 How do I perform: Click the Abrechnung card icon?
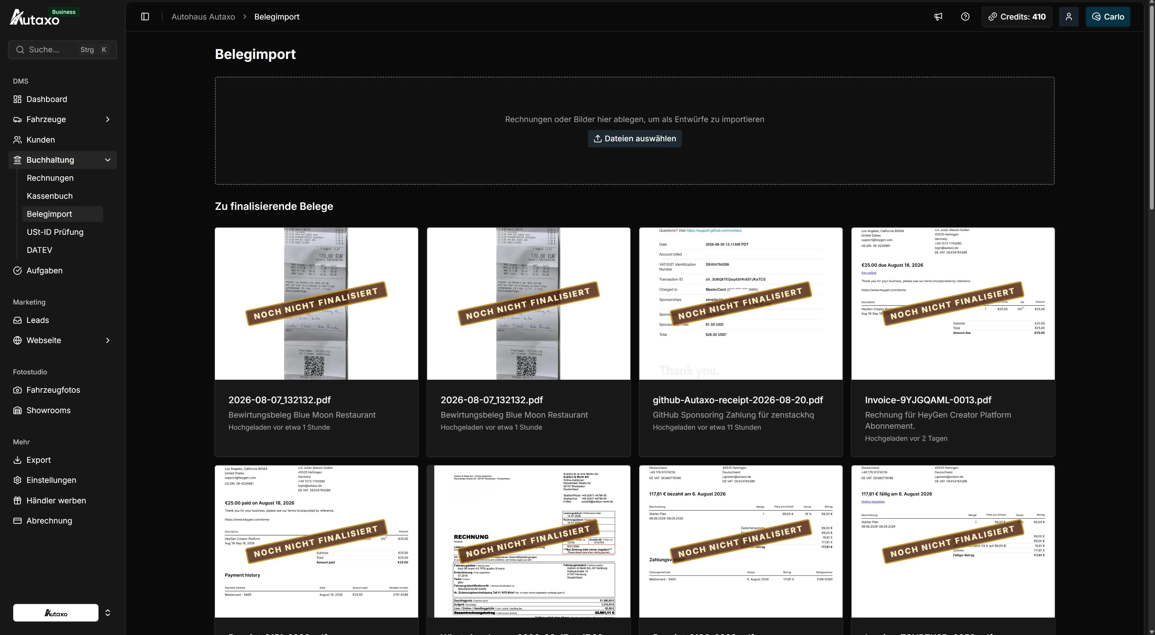17,521
